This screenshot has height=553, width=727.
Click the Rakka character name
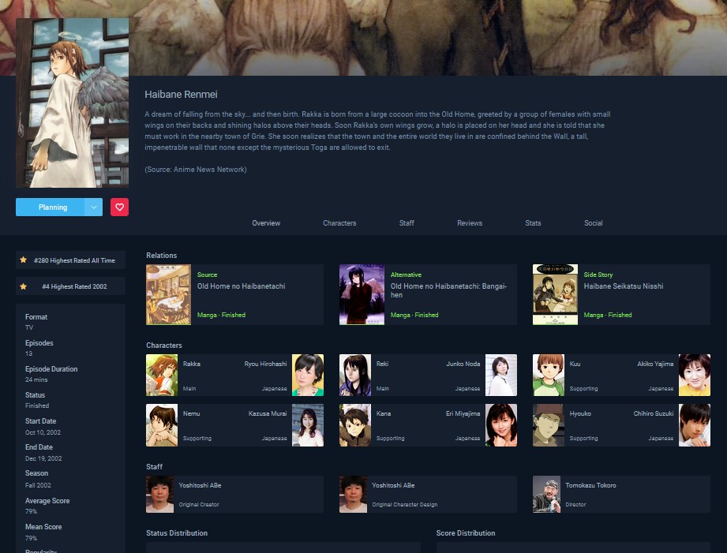[x=192, y=364]
